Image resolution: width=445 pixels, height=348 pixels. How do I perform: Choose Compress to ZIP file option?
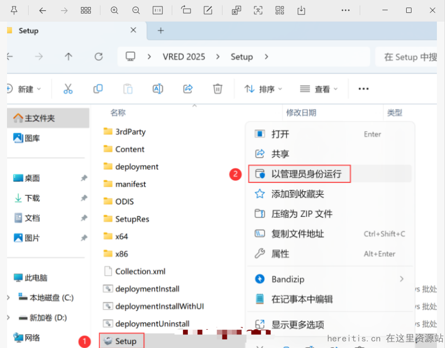point(330,214)
